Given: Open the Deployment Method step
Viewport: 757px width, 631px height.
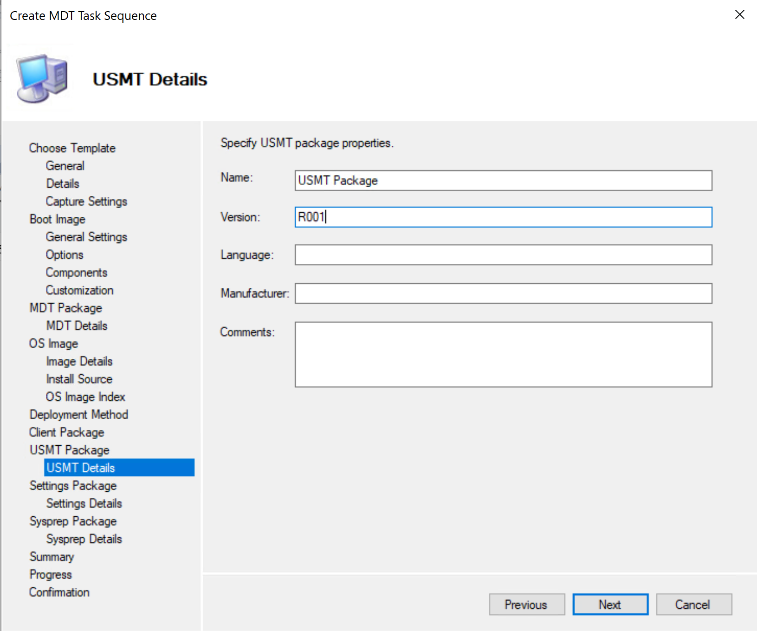Looking at the screenshot, I should coord(78,414).
